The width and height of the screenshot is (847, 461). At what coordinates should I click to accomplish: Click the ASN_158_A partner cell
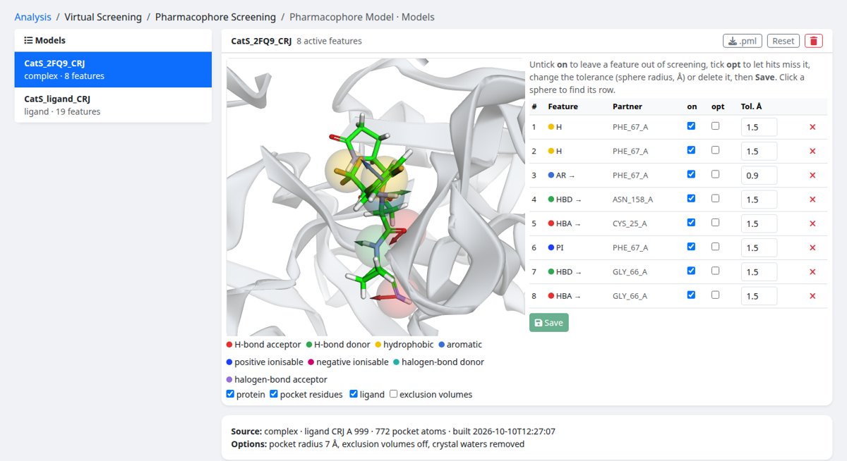tap(632, 199)
